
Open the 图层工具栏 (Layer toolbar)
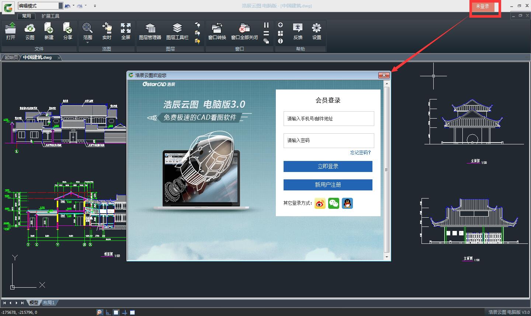(177, 32)
